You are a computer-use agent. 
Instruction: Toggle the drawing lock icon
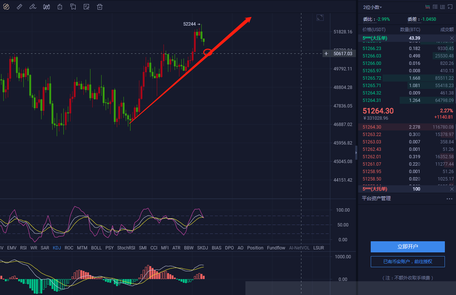pos(60,7)
